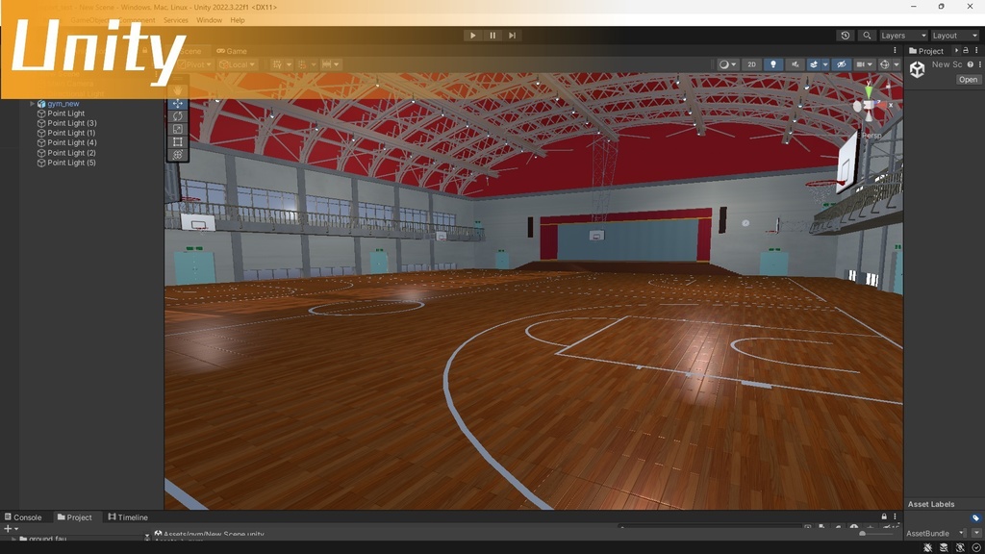
Task: Switch to the Game tab
Action: tap(232, 51)
